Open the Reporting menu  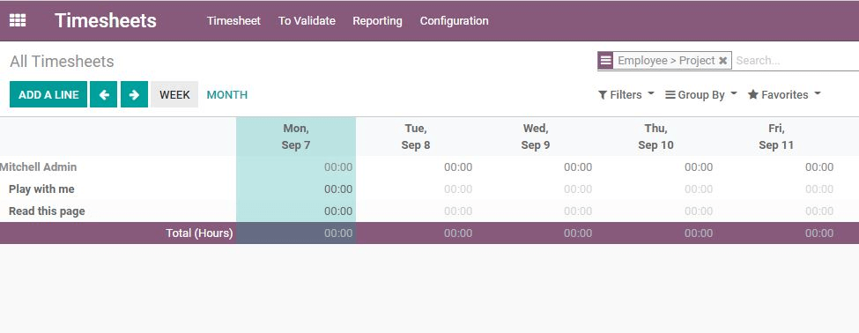pos(377,21)
